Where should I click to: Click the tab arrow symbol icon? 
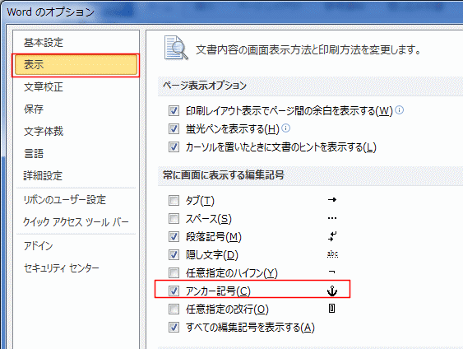[332, 200]
